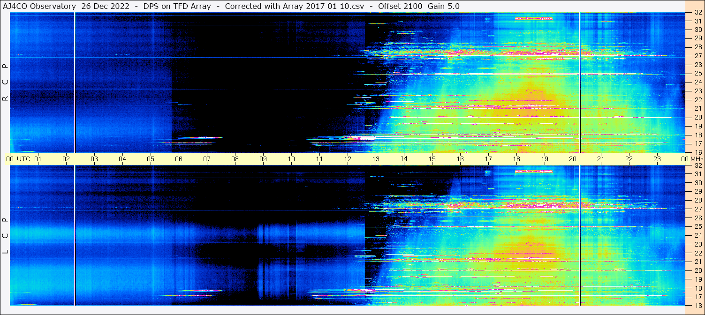Select the 28 MHz tick of RCP panel
Image resolution: width=705 pixels, height=315 pixels.
point(697,47)
